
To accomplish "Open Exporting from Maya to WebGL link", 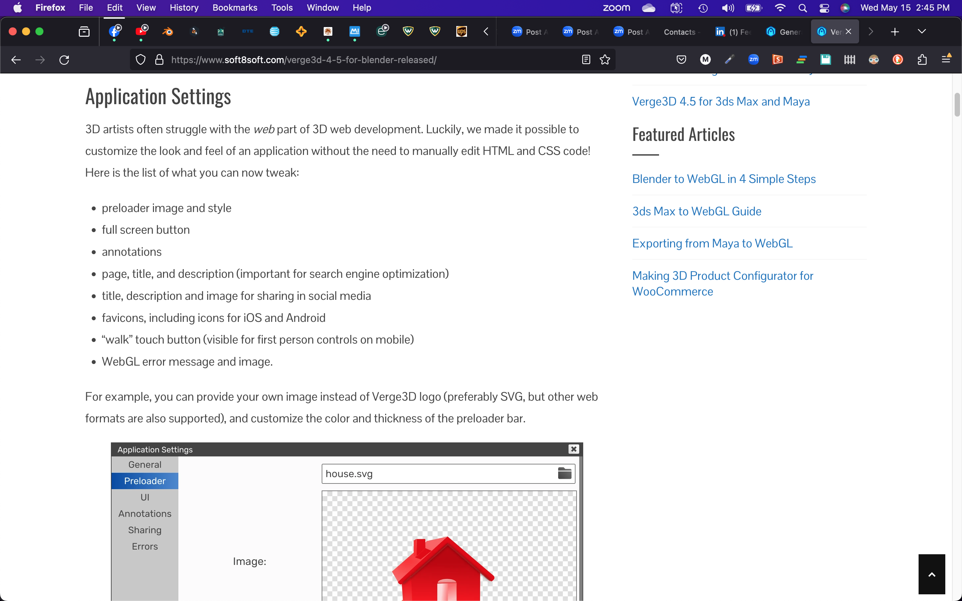I will click(x=712, y=243).
